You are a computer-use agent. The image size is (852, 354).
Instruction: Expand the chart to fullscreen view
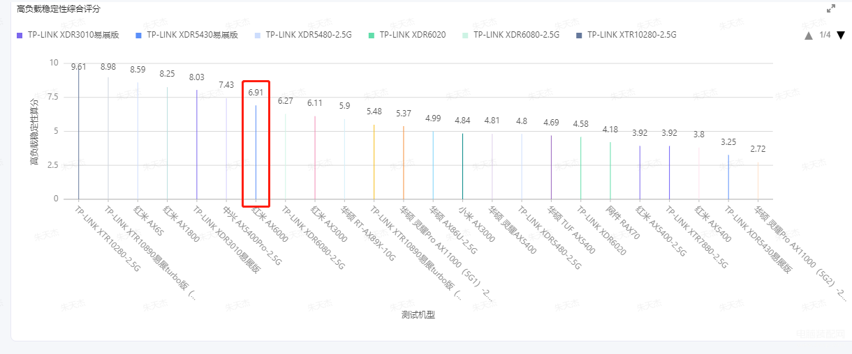[831, 9]
